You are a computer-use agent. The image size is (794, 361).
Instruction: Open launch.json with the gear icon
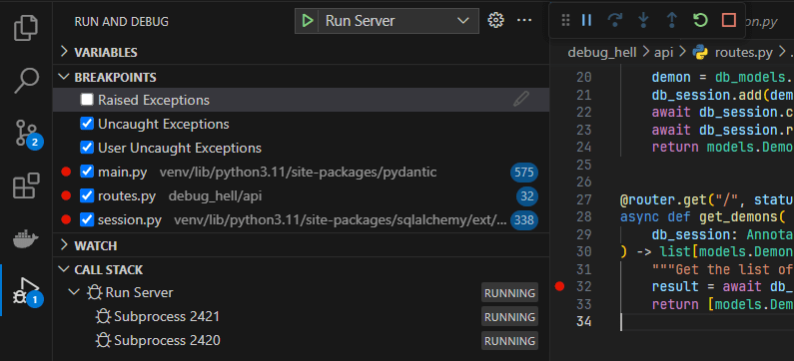495,20
